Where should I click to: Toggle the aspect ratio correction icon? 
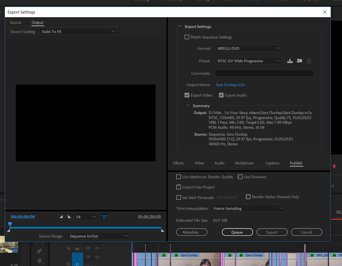point(104,217)
